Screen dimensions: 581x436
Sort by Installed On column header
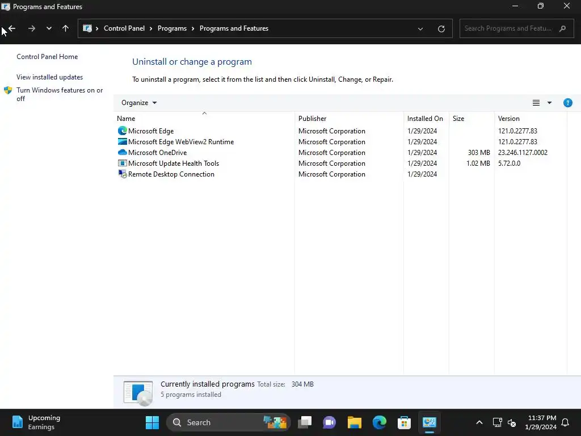(426, 118)
